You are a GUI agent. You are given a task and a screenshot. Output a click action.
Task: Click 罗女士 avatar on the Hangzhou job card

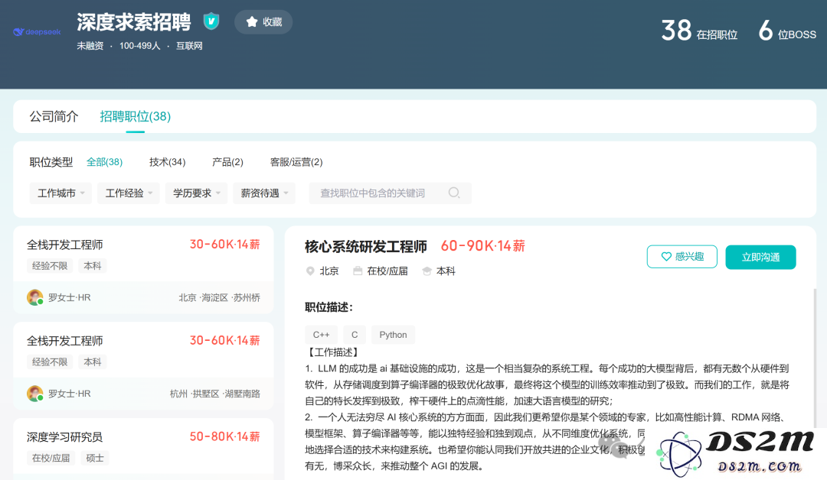tap(34, 393)
